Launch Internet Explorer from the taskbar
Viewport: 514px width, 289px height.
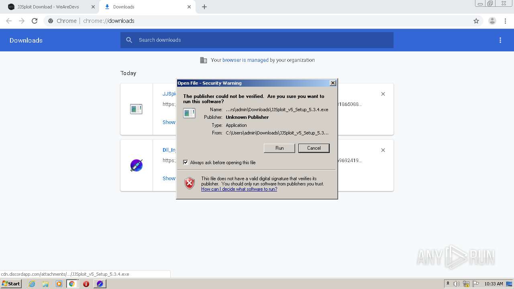pos(32,284)
